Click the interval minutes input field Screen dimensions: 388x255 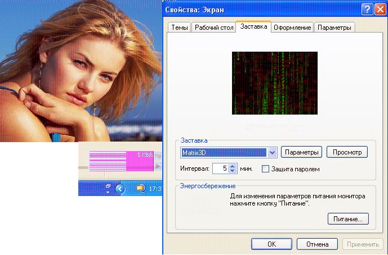click(x=220, y=169)
